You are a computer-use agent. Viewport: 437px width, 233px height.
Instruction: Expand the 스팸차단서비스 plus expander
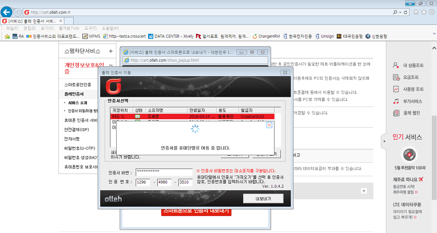(x=110, y=51)
